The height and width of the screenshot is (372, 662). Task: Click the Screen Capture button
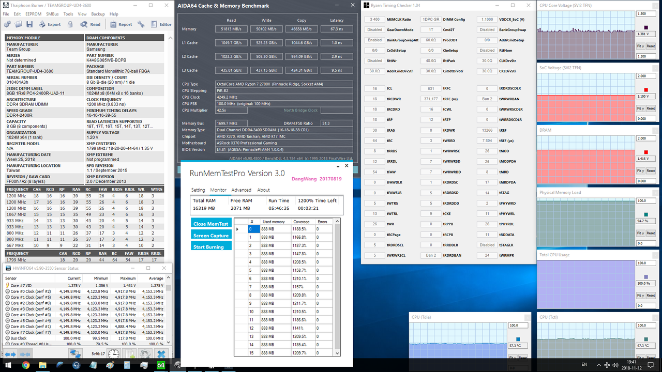tap(210, 235)
